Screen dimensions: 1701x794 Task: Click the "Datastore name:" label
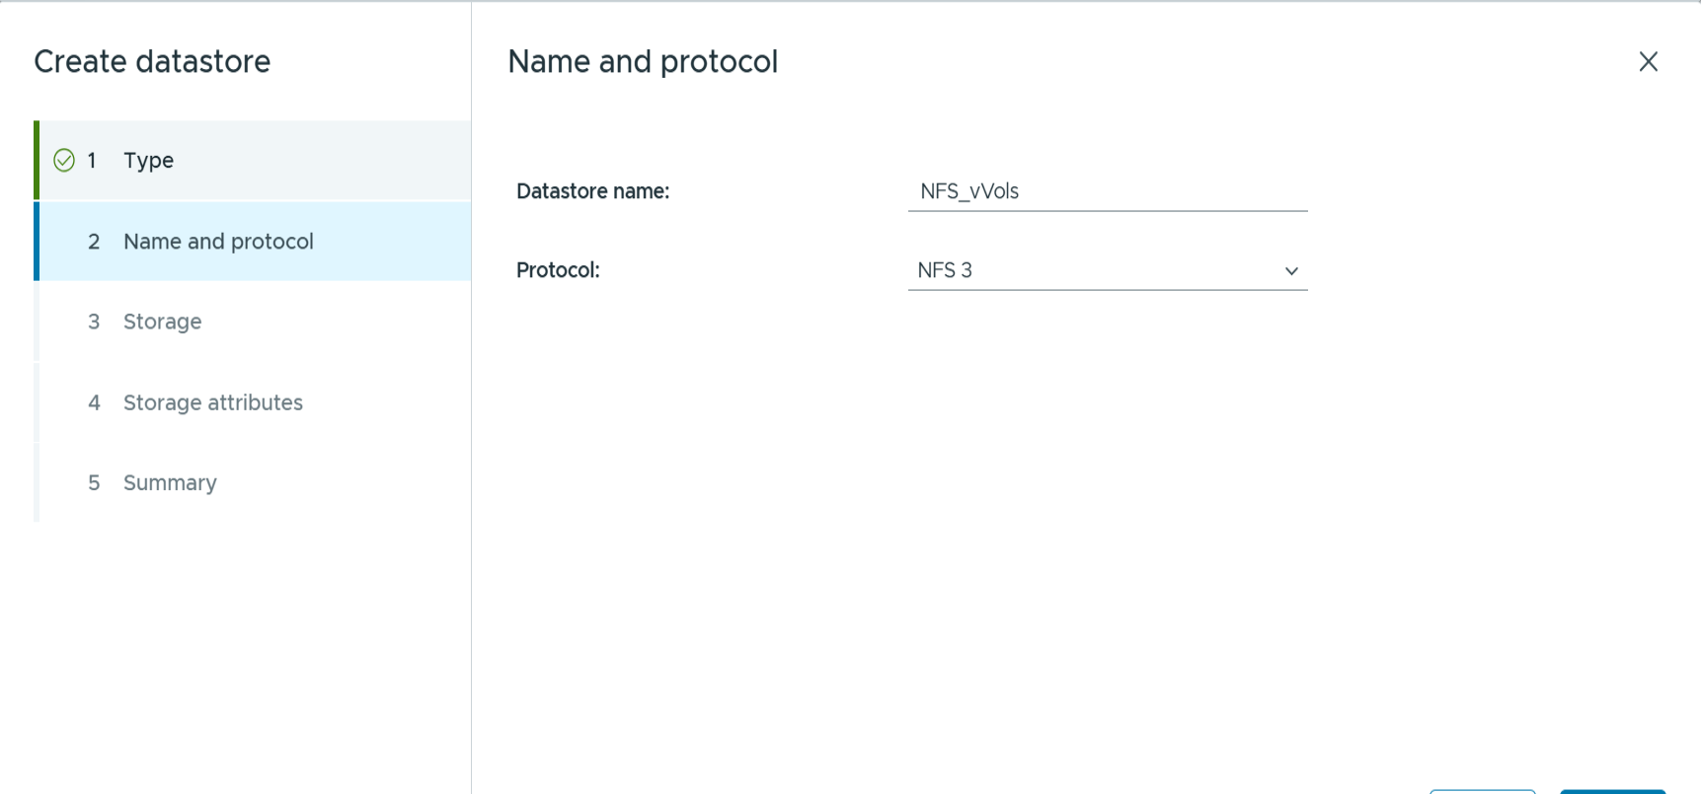pos(592,191)
